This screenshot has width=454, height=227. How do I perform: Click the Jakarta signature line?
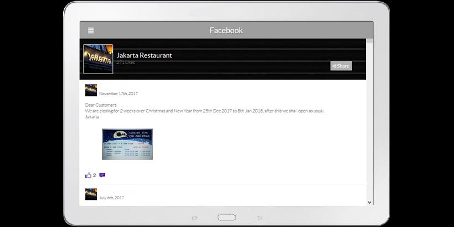coord(92,117)
